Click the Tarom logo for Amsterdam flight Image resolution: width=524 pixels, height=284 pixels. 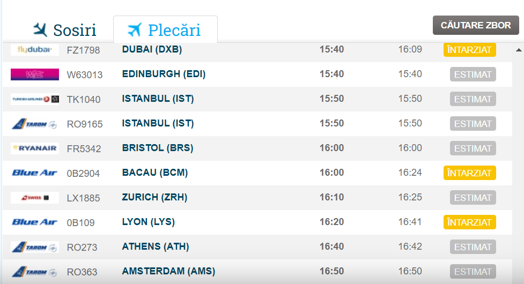35,272
